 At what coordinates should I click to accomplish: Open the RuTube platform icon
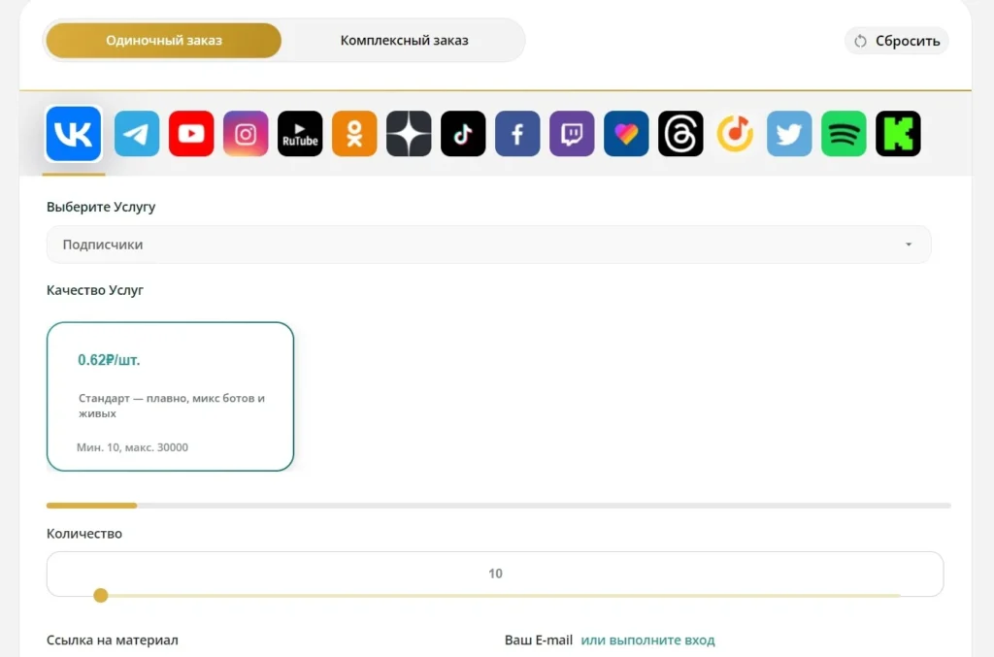coord(300,134)
